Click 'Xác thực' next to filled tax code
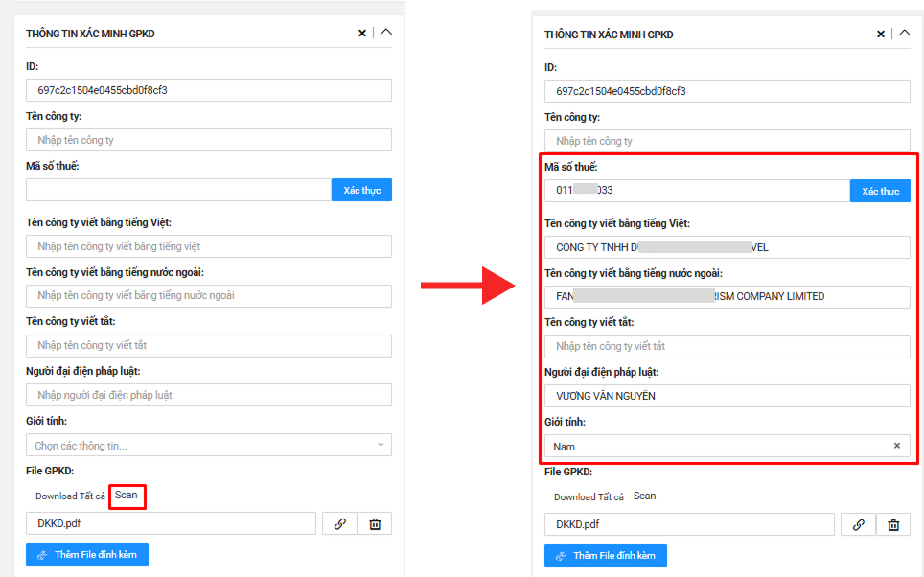The image size is (924, 577). click(880, 191)
